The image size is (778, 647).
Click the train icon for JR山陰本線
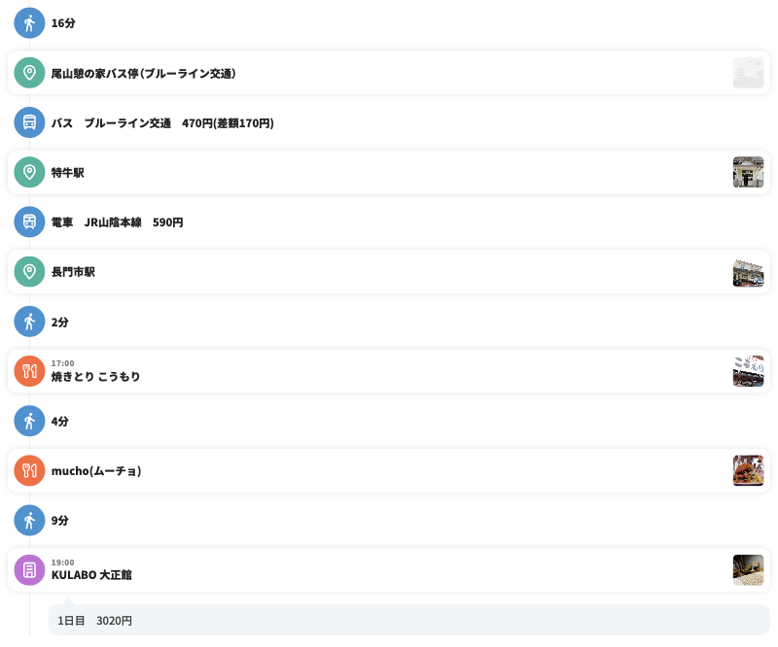click(x=29, y=222)
